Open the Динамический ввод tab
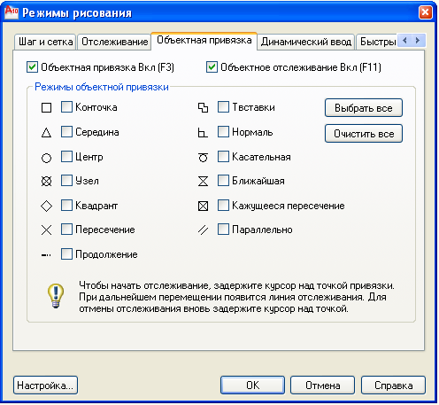The height and width of the screenshot is (405, 439). pyautogui.click(x=306, y=42)
